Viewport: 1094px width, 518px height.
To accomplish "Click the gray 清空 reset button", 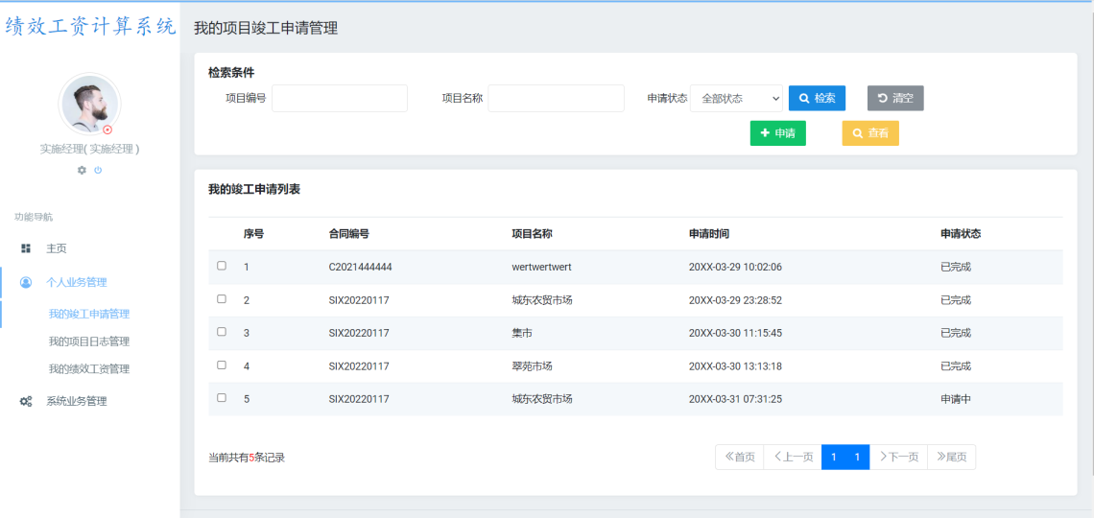I will [x=895, y=98].
